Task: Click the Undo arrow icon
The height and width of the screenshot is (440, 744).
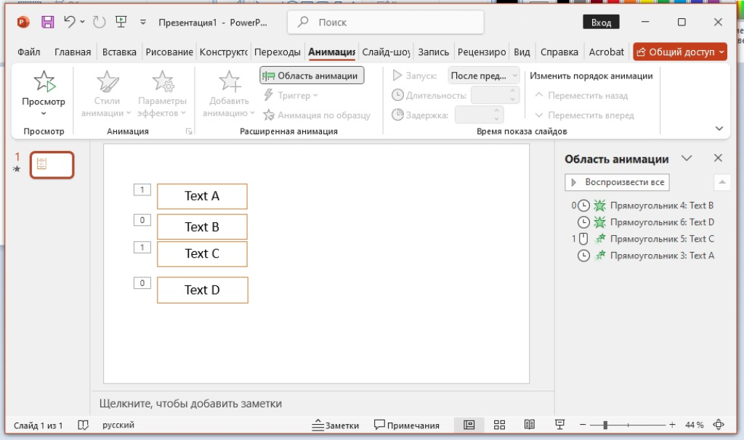Action: point(70,22)
